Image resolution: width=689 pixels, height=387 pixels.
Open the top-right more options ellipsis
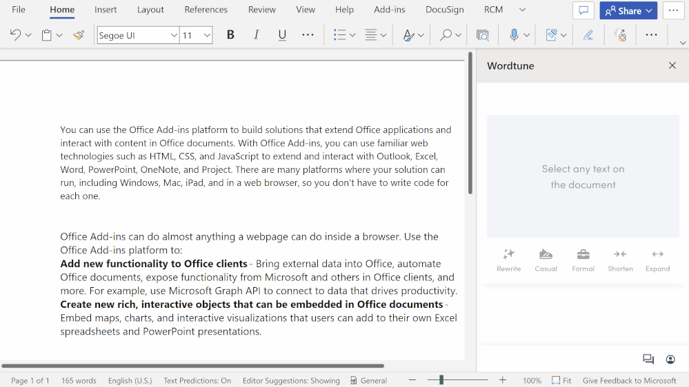click(x=673, y=10)
